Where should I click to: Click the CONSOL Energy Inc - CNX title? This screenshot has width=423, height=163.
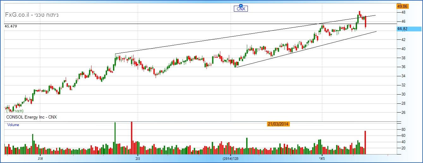click(x=31, y=117)
